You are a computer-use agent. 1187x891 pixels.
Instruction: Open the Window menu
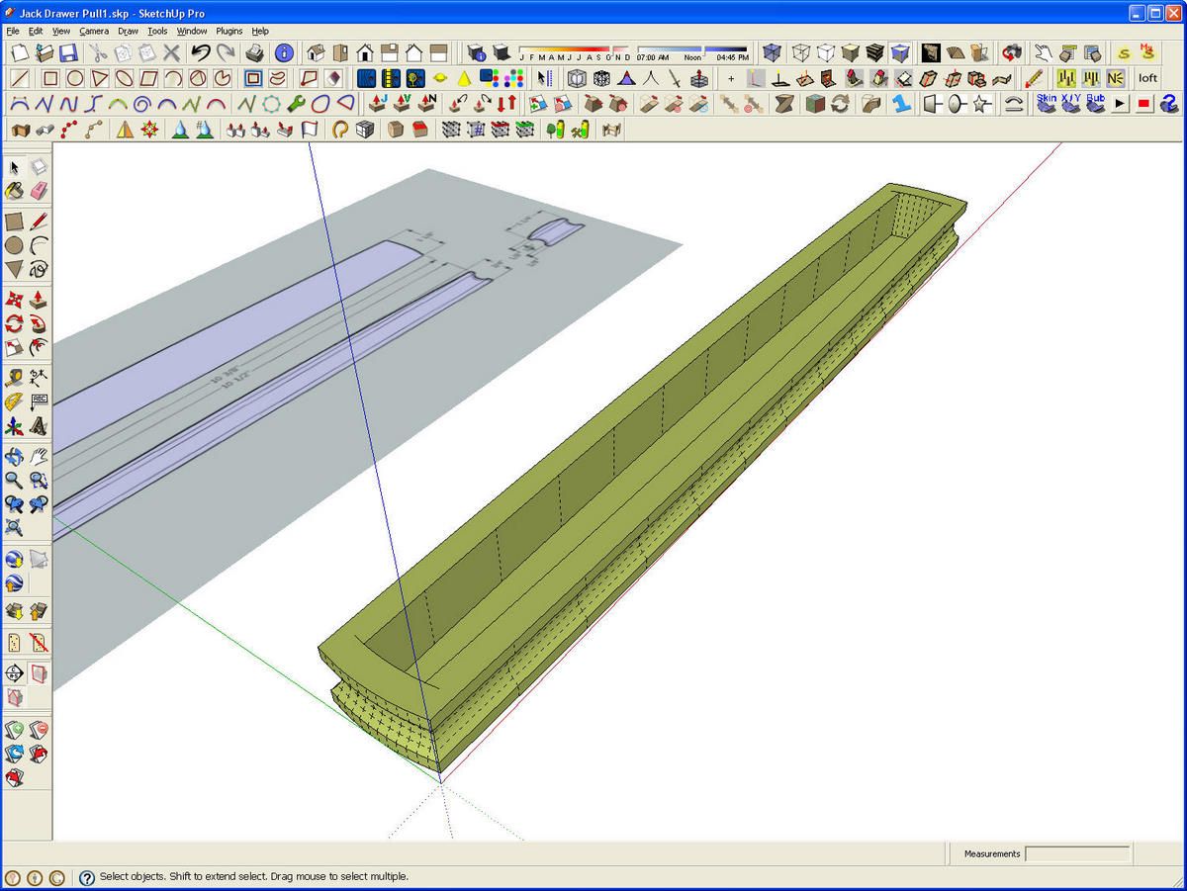[192, 31]
